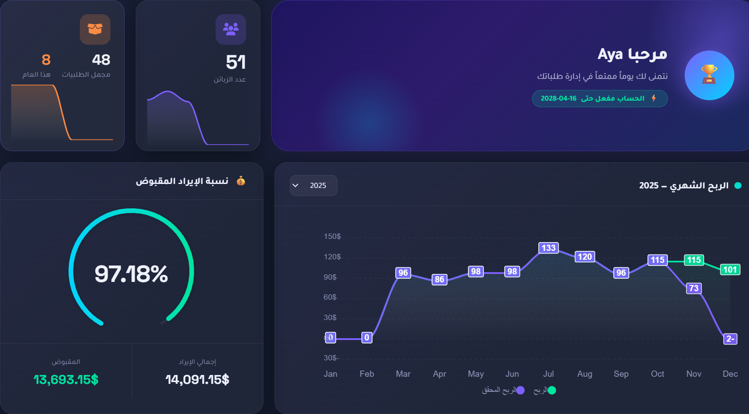Click the green dot beside monthly profit title
The height and width of the screenshot is (414, 749).
coord(738,185)
